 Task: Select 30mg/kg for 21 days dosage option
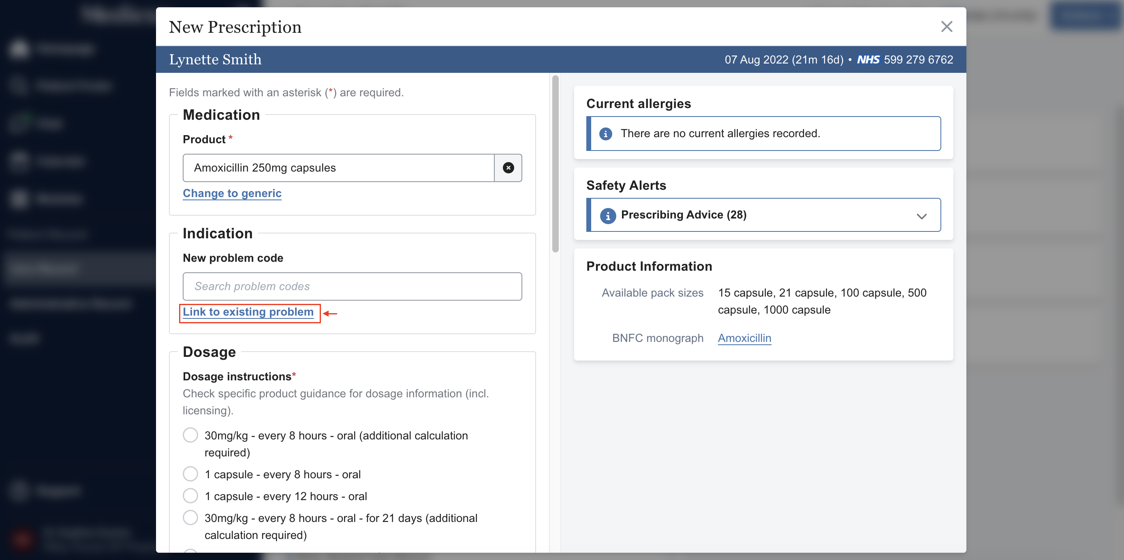190,518
